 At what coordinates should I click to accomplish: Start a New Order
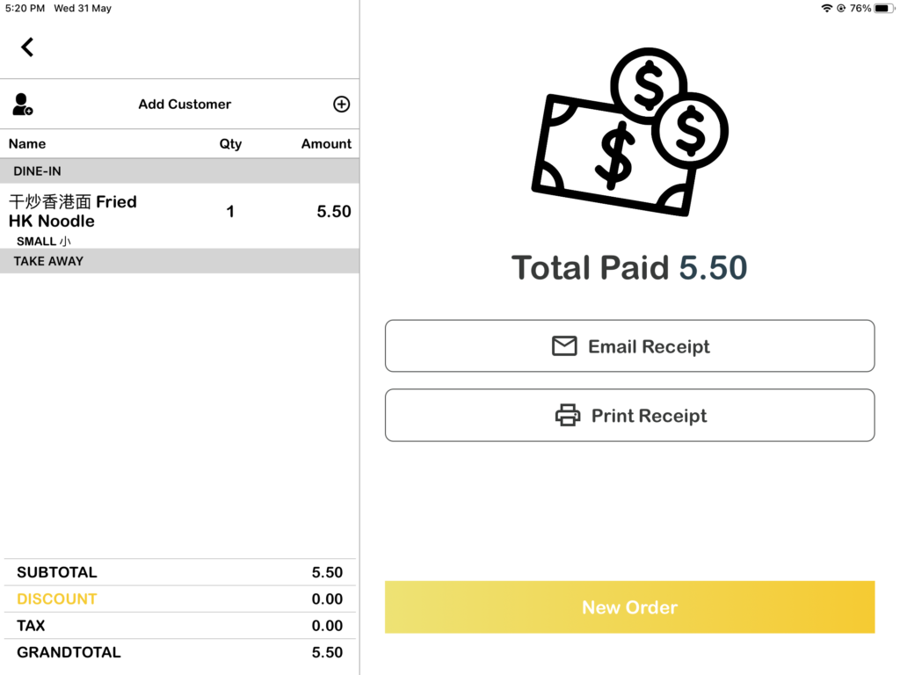629,607
